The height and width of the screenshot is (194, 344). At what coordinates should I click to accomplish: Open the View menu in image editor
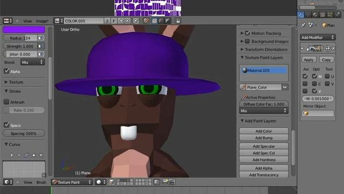[x=27, y=21]
